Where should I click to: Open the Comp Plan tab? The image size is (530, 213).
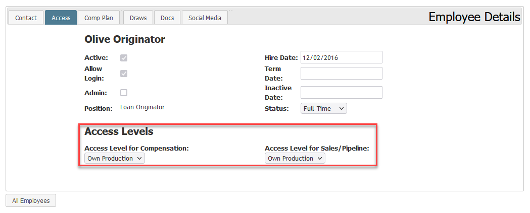click(99, 18)
